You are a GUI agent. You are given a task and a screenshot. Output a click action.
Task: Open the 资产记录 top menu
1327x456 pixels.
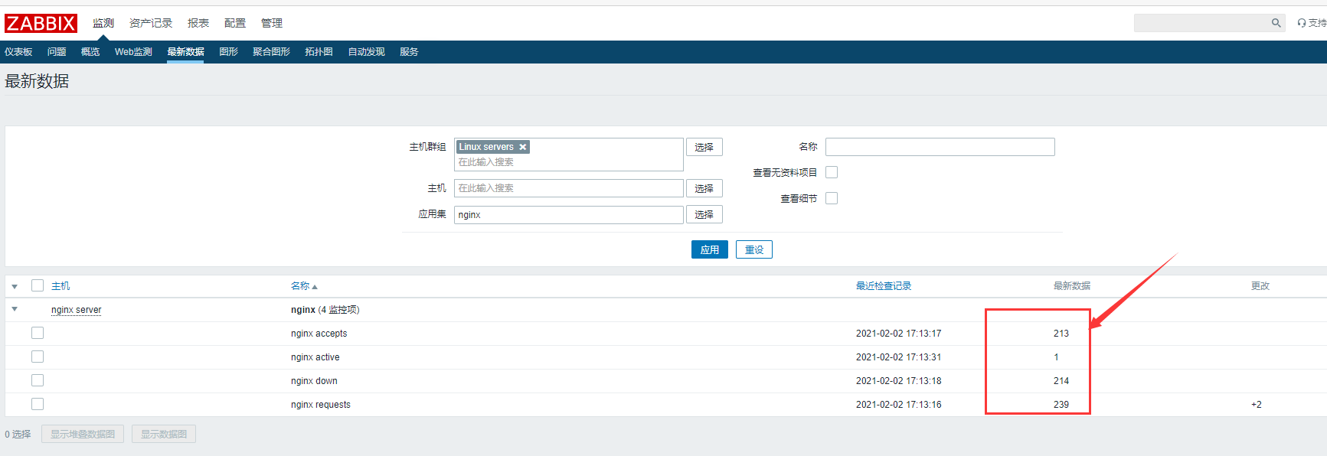[x=151, y=23]
